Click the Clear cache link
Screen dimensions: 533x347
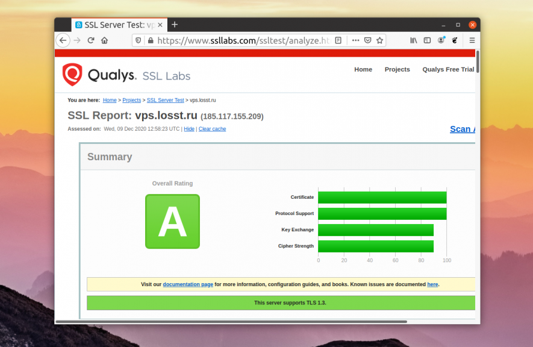212,129
